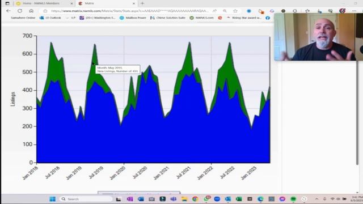Screen dimensions: 363x204
Task: Open Samaritans Online bookmark
Action: point(23,18)
